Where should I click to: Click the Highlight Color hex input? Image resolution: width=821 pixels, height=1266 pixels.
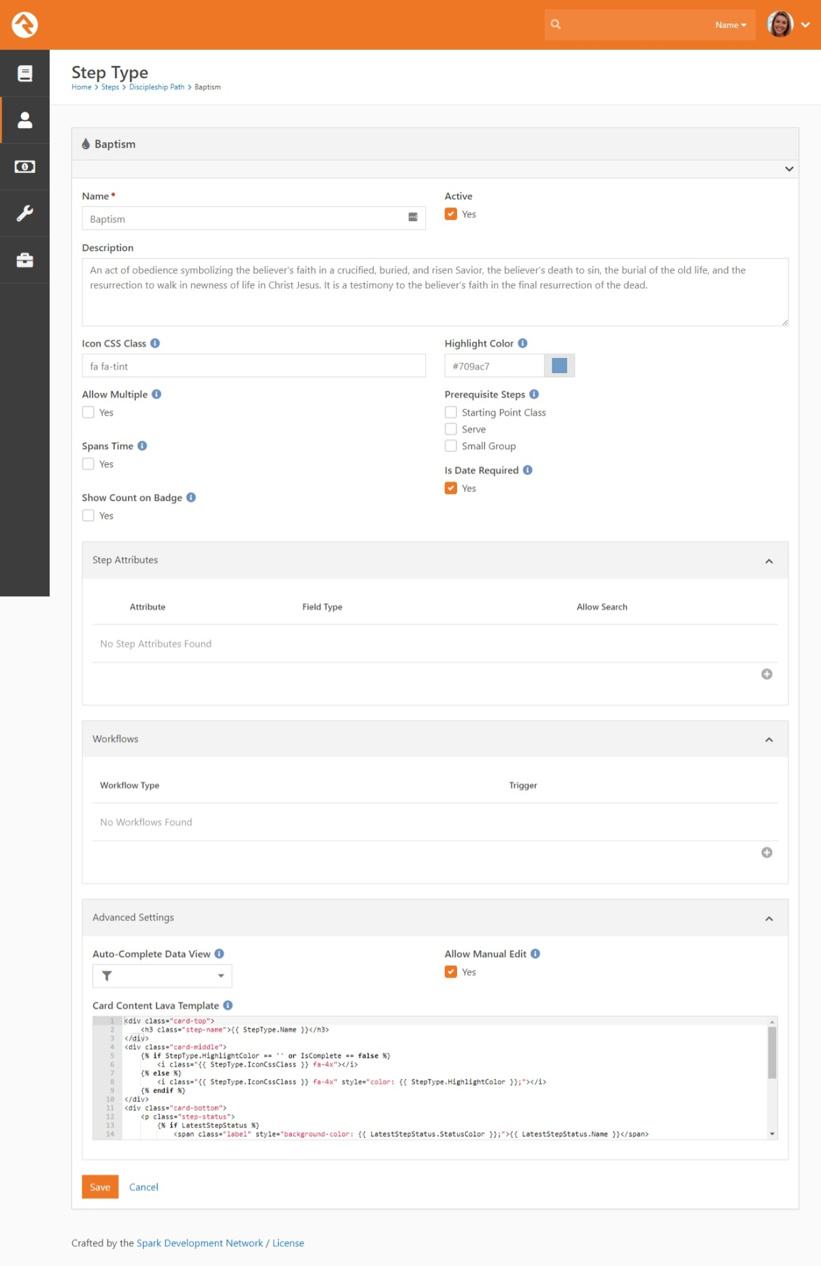tap(495, 366)
